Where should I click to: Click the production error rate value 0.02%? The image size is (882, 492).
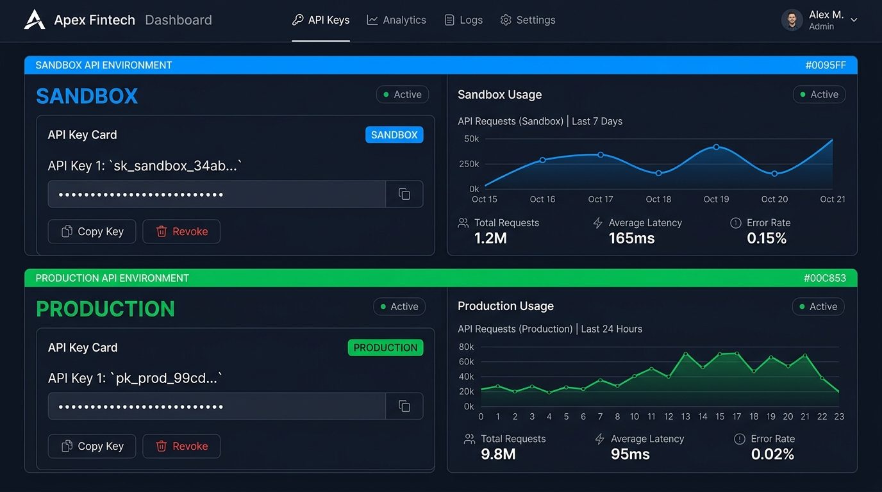(x=772, y=455)
